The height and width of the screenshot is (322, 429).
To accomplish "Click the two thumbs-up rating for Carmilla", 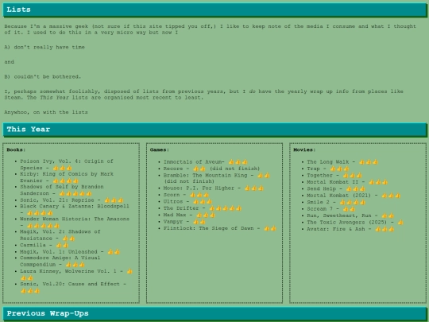I will point(62,246).
